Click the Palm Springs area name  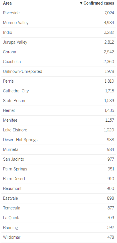click(x=15, y=169)
